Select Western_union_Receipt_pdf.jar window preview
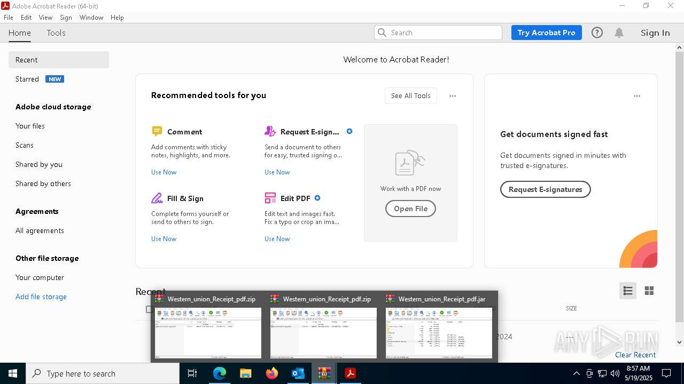 [439, 327]
